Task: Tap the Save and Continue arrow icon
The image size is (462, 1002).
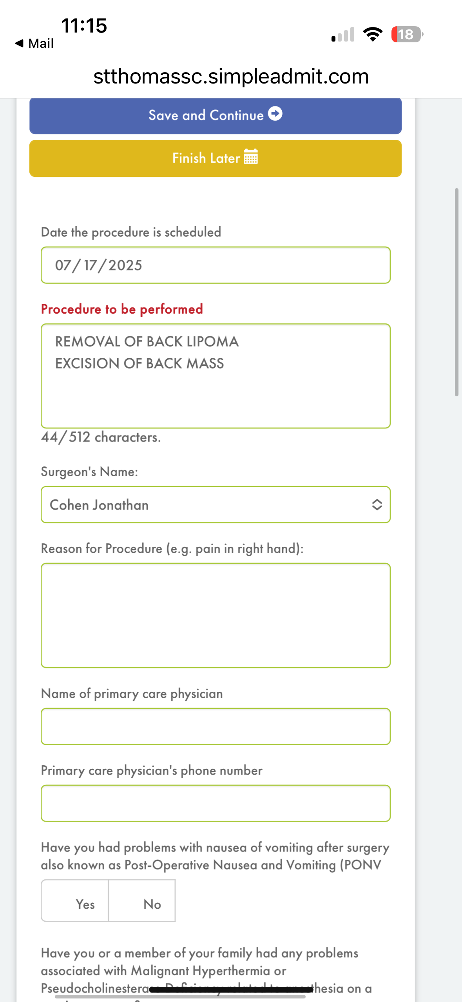Action: click(275, 114)
